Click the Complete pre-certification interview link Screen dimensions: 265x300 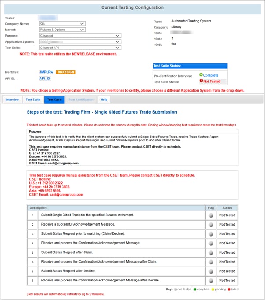[x=210, y=75]
